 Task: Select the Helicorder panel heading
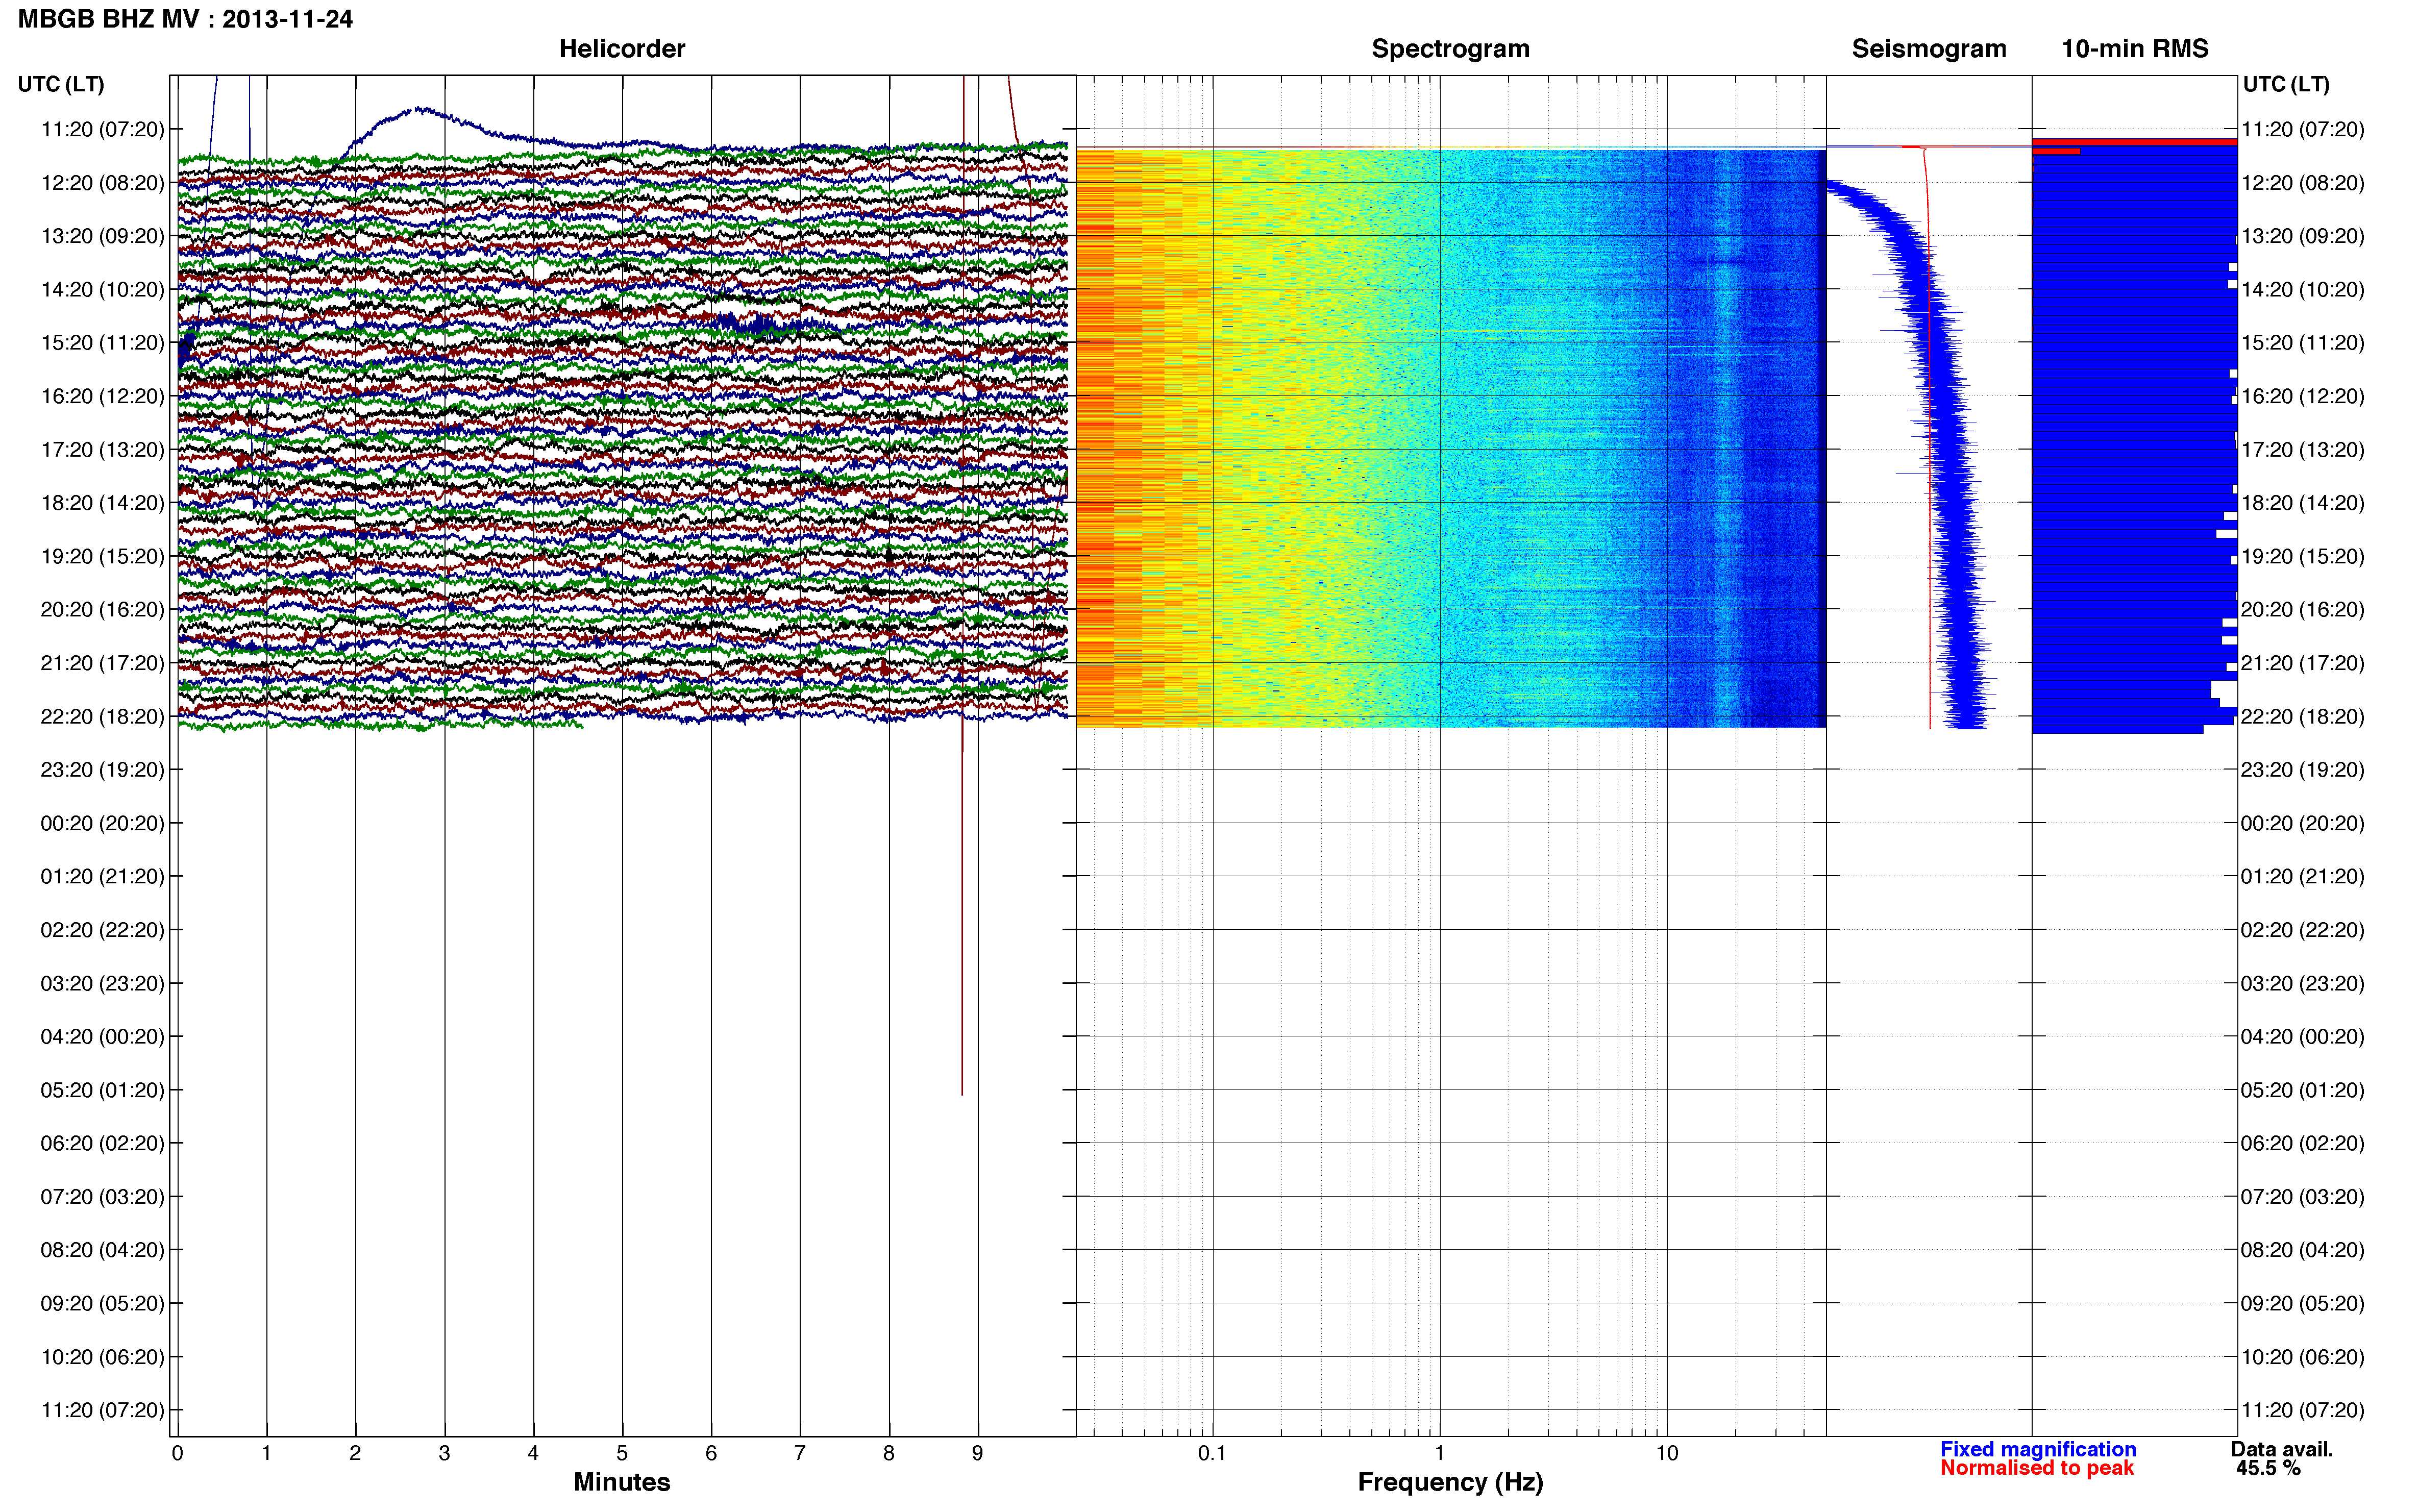click(x=622, y=49)
